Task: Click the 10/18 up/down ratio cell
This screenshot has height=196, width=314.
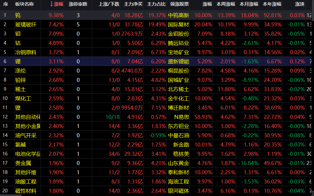Action: click(x=112, y=117)
